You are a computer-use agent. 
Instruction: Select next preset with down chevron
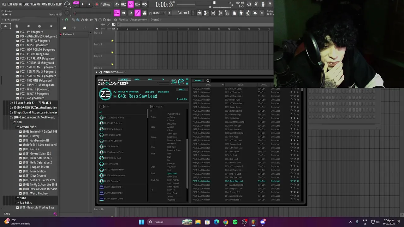click(115, 96)
